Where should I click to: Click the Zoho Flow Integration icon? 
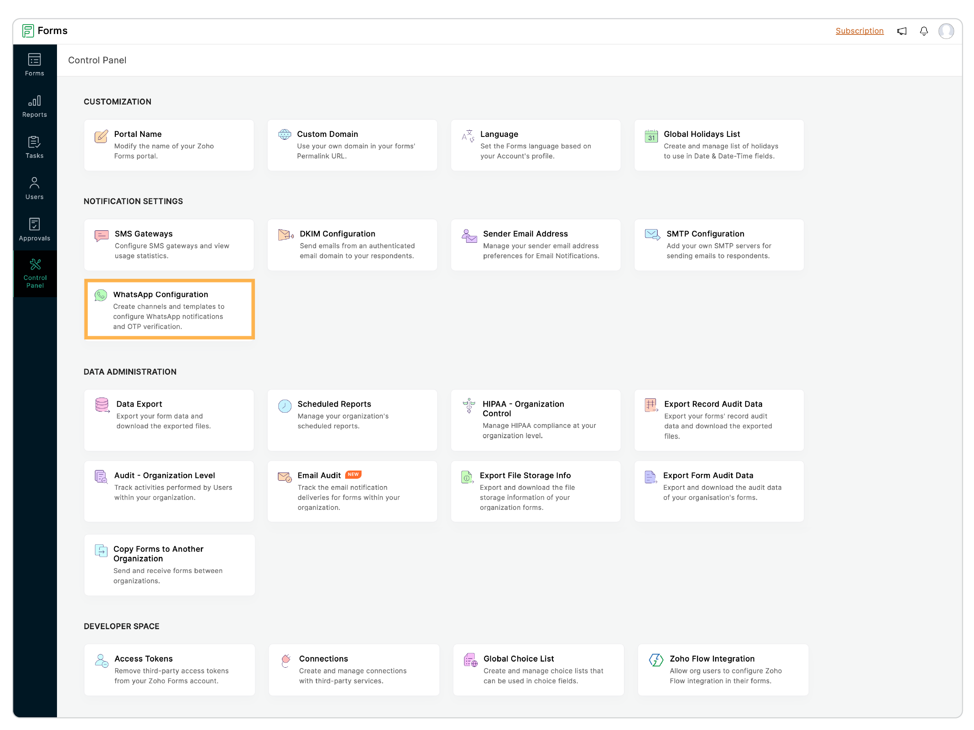655,660
